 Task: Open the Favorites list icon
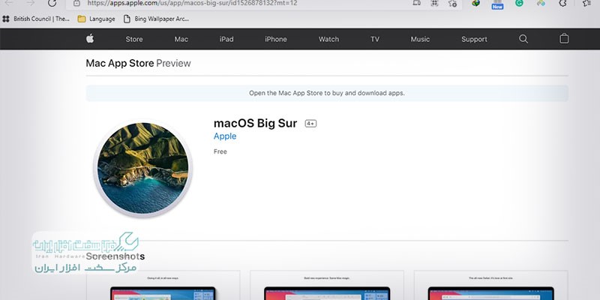pos(586,3)
